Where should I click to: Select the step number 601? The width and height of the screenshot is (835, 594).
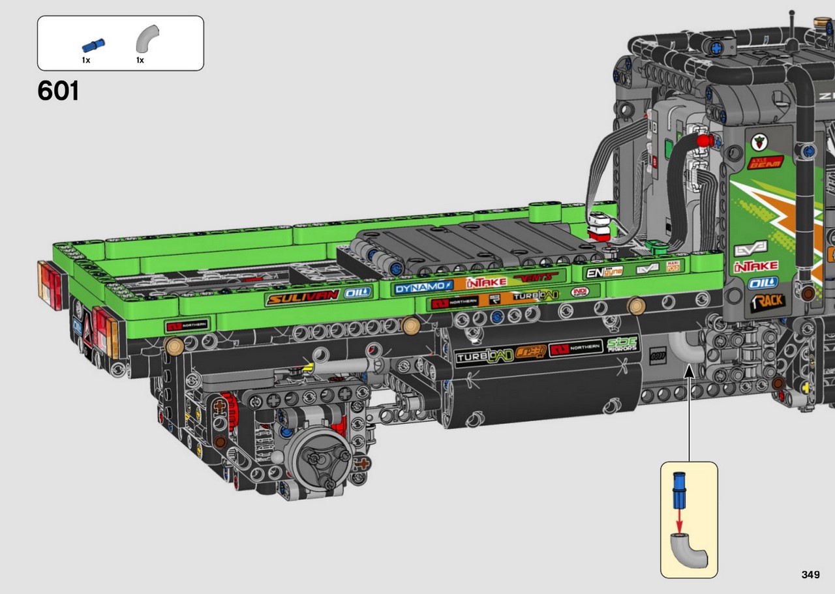(x=58, y=91)
